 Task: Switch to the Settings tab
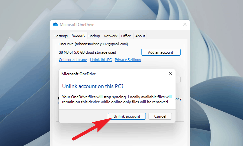[61, 36]
